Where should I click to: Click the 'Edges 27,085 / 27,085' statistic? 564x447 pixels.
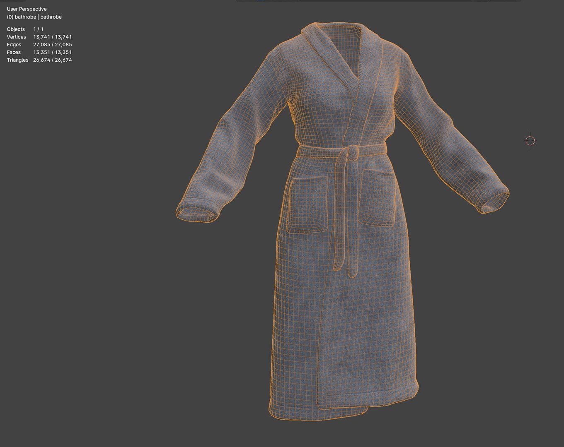click(39, 45)
